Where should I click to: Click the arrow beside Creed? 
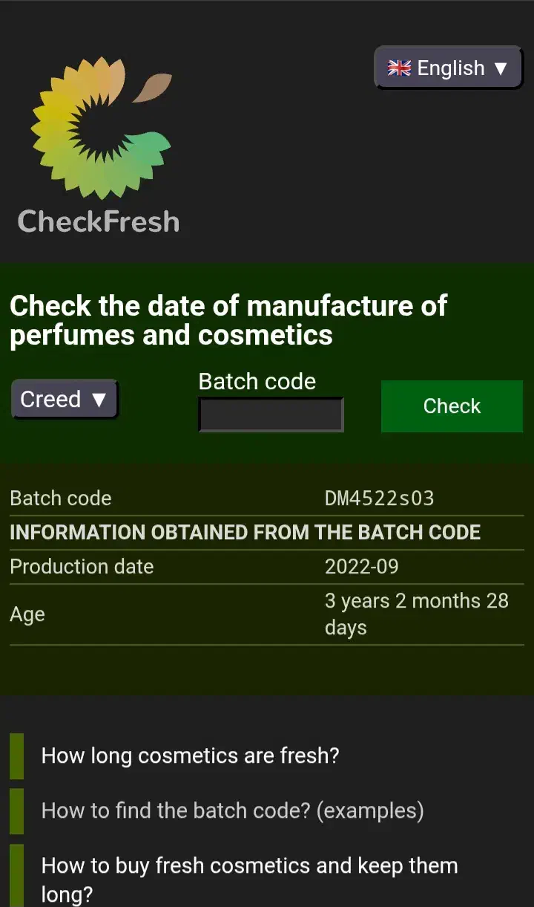(99, 400)
